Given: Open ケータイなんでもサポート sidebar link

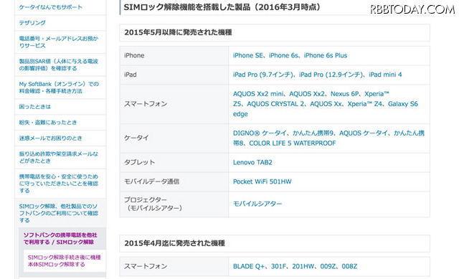Looking at the screenshot, I should [x=51, y=7].
